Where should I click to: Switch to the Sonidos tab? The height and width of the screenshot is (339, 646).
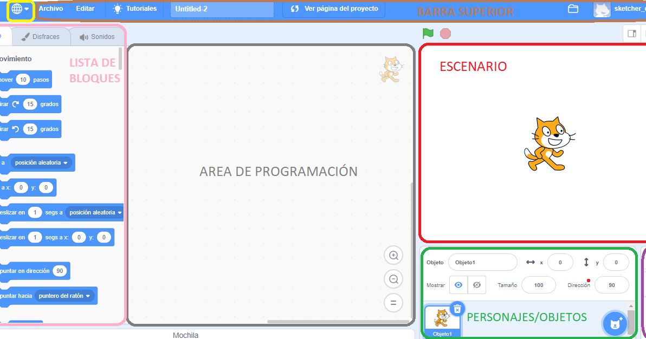[96, 36]
